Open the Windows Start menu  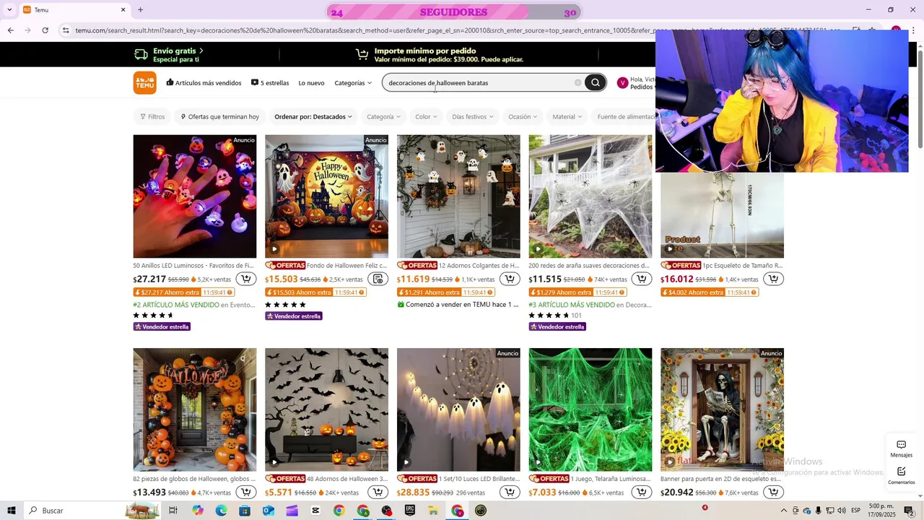coord(12,511)
